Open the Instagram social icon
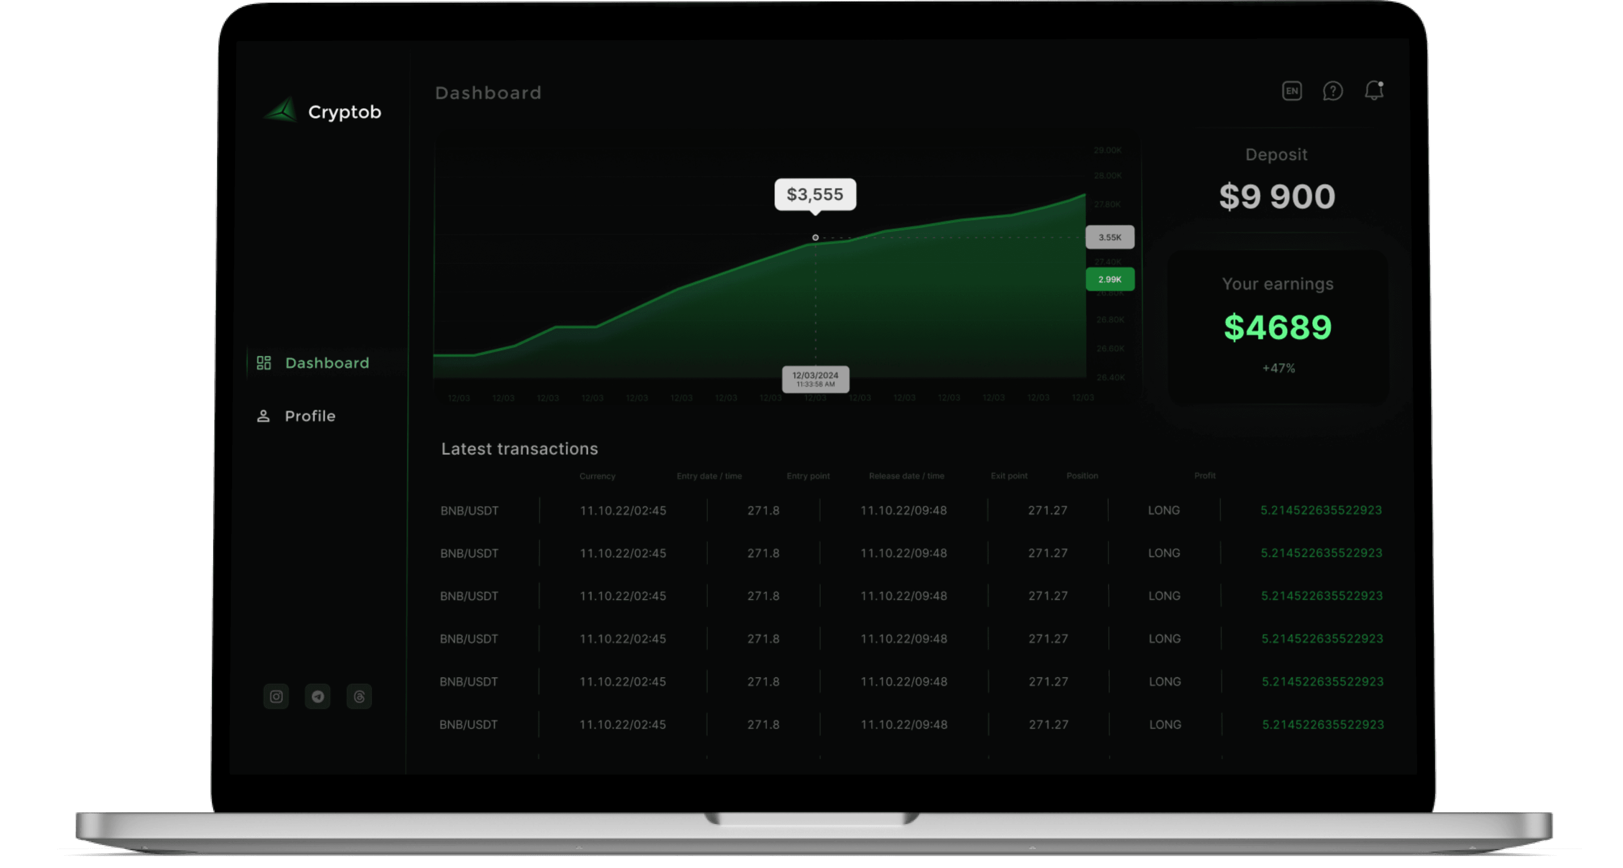The image size is (1623, 868). (x=276, y=696)
